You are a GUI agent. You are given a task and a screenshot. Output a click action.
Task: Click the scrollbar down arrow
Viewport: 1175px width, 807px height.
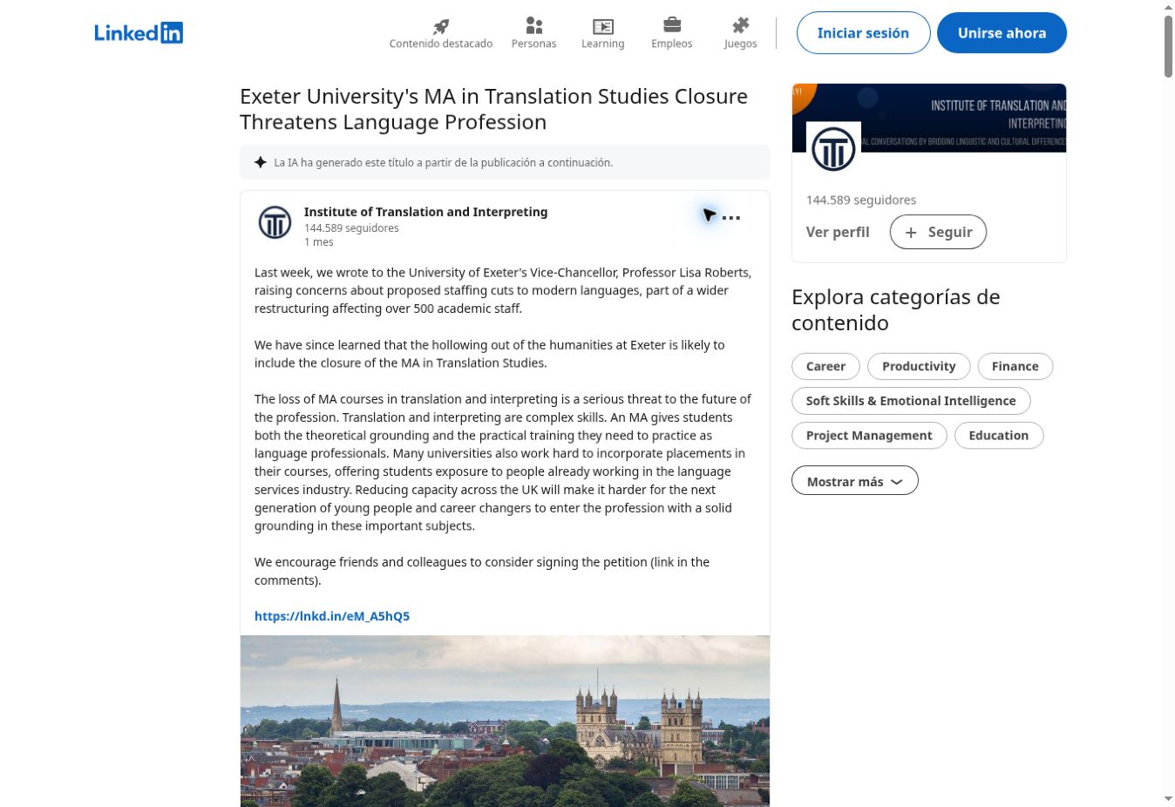point(1168,799)
